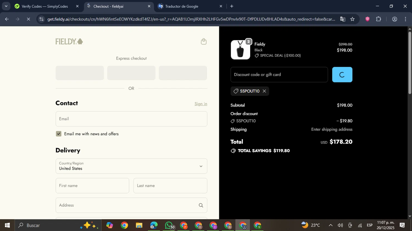Click the discount Apply button
Screen dimensions: 412x231
point(342,75)
